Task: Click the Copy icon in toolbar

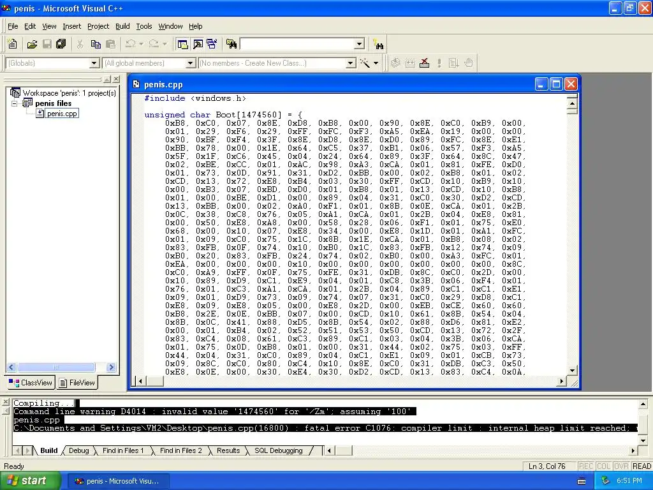Action: tap(96, 44)
